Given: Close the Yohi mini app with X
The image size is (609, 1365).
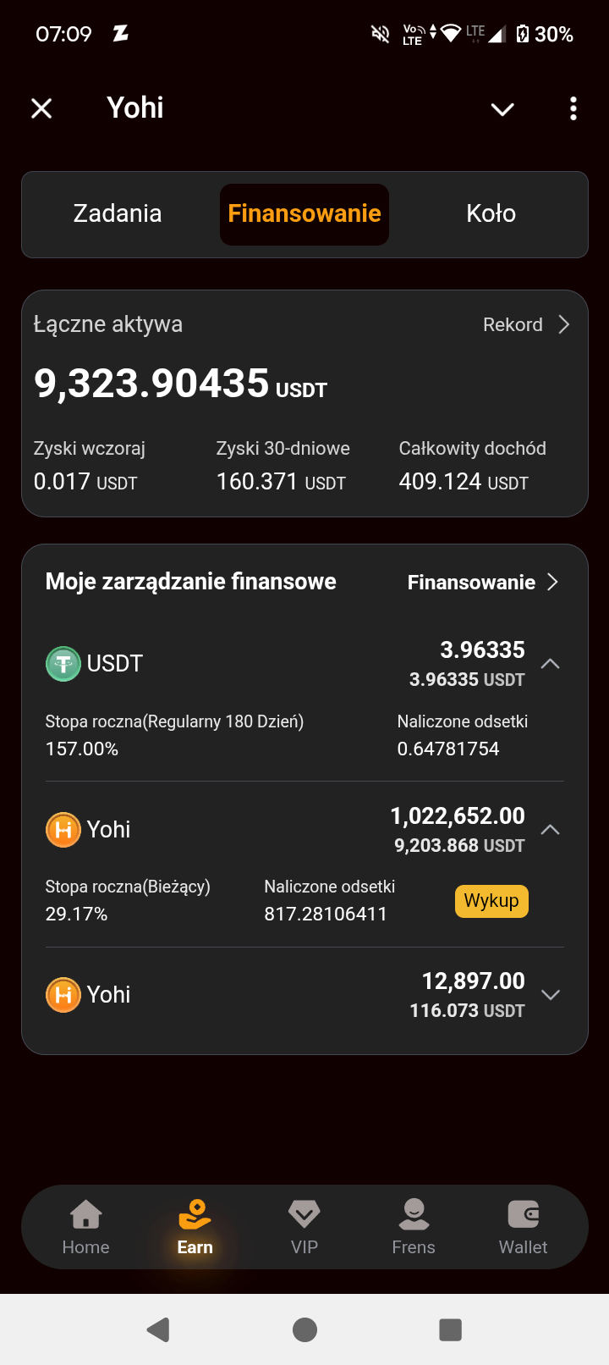Looking at the screenshot, I should (41, 108).
